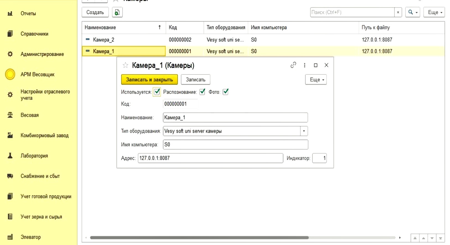Open Отчеты in the side menu
This screenshot has height=245, width=450.
point(28,13)
